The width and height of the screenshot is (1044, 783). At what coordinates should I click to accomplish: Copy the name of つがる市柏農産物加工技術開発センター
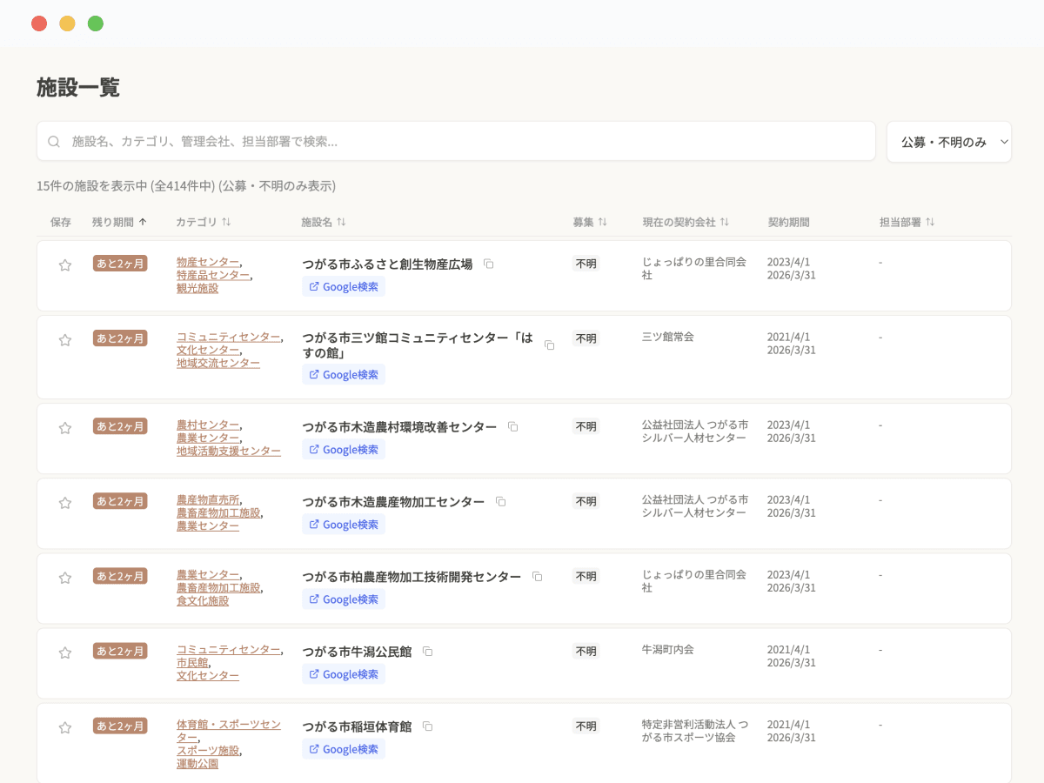tap(537, 576)
